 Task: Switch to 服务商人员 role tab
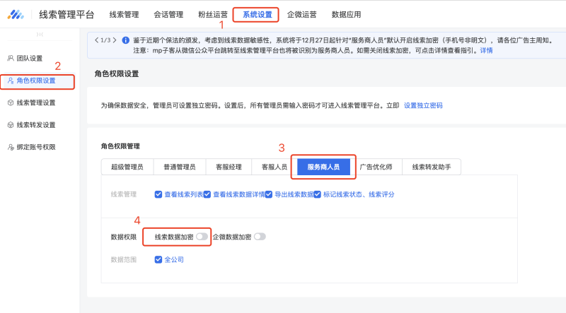(323, 167)
